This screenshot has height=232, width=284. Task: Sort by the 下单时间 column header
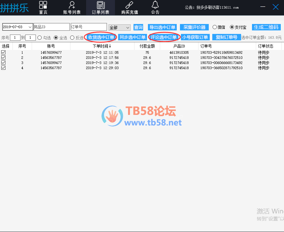[x=102, y=46]
